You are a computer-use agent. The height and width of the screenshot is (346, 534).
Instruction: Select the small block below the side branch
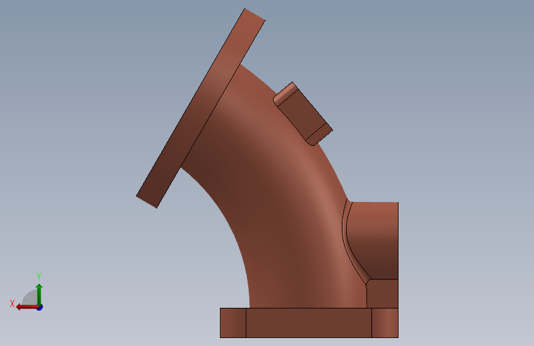click(x=382, y=294)
